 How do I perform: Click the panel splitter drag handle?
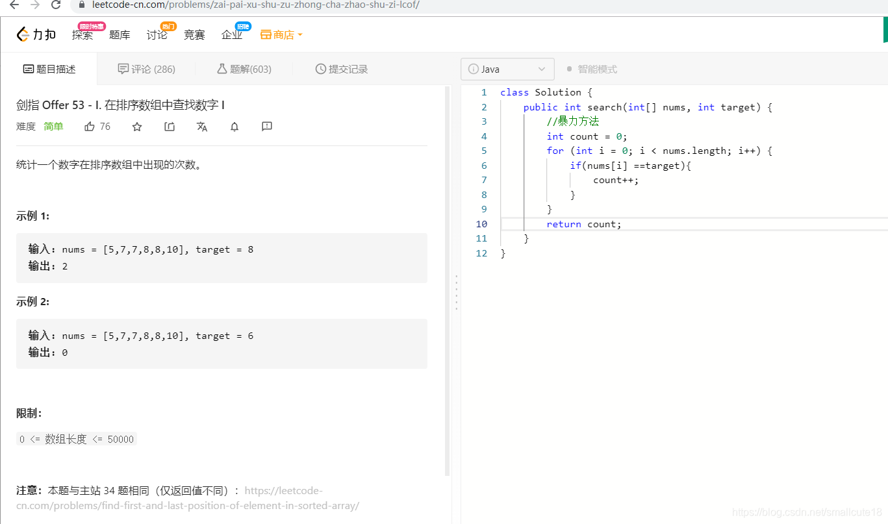click(456, 292)
